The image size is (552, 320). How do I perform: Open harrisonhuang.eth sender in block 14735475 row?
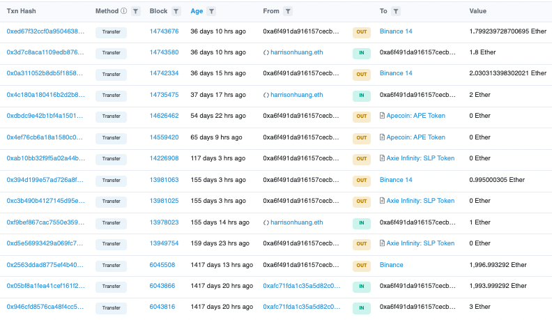(x=297, y=95)
